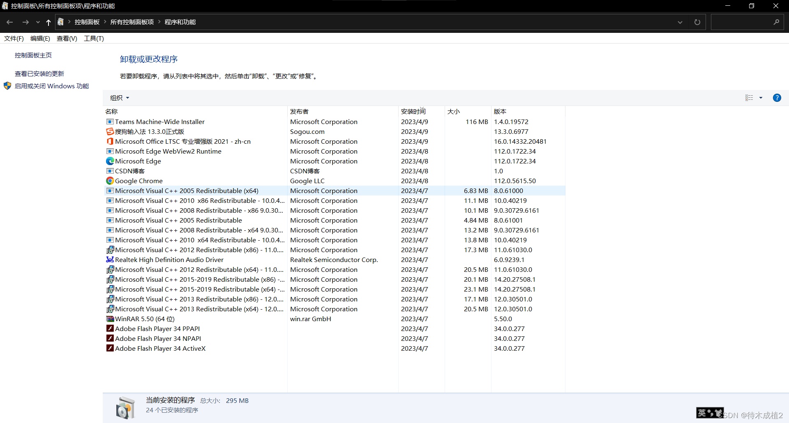789x423 pixels.
Task: Sort by 名称 column header
Action: click(x=195, y=111)
